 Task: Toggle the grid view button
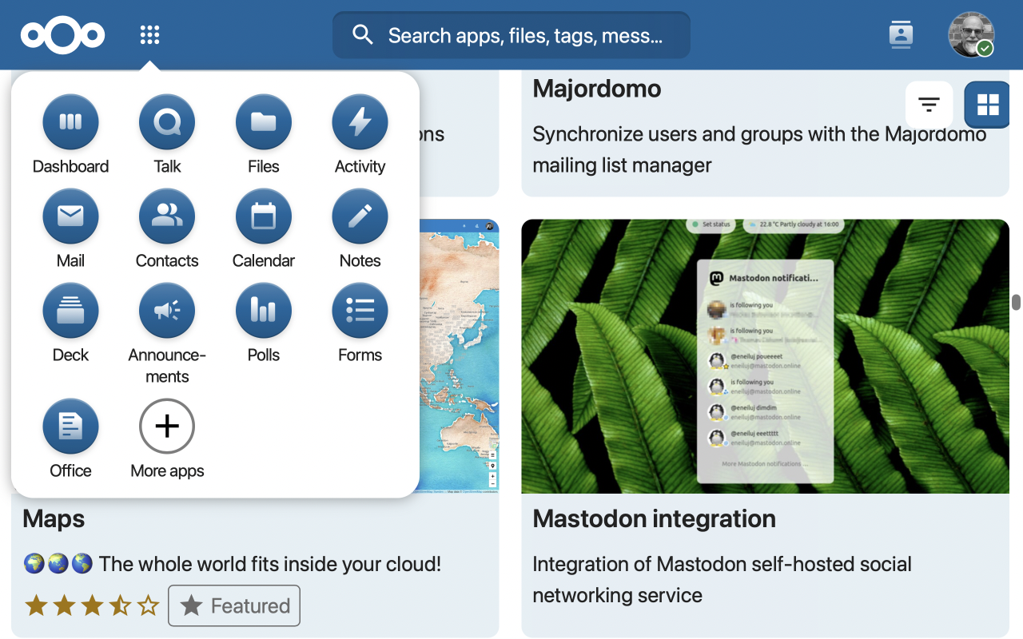[988, 105]
